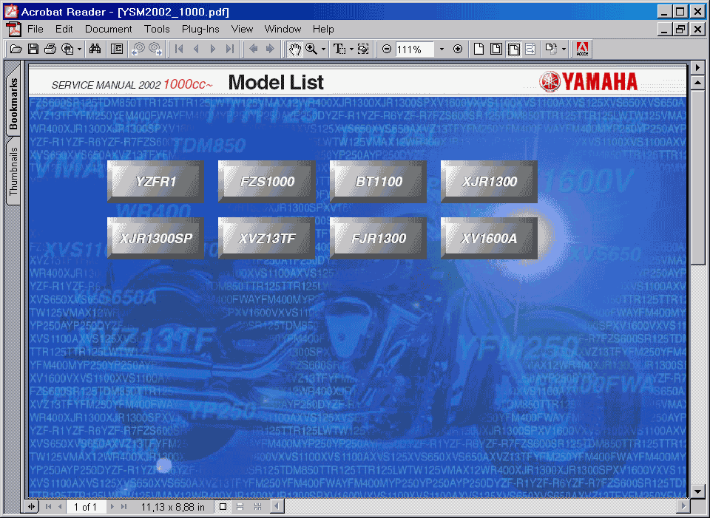This screenshot has height=518, width=710.
Task: Open the FZS1000 model manual
Action: (x=267, y=182)
